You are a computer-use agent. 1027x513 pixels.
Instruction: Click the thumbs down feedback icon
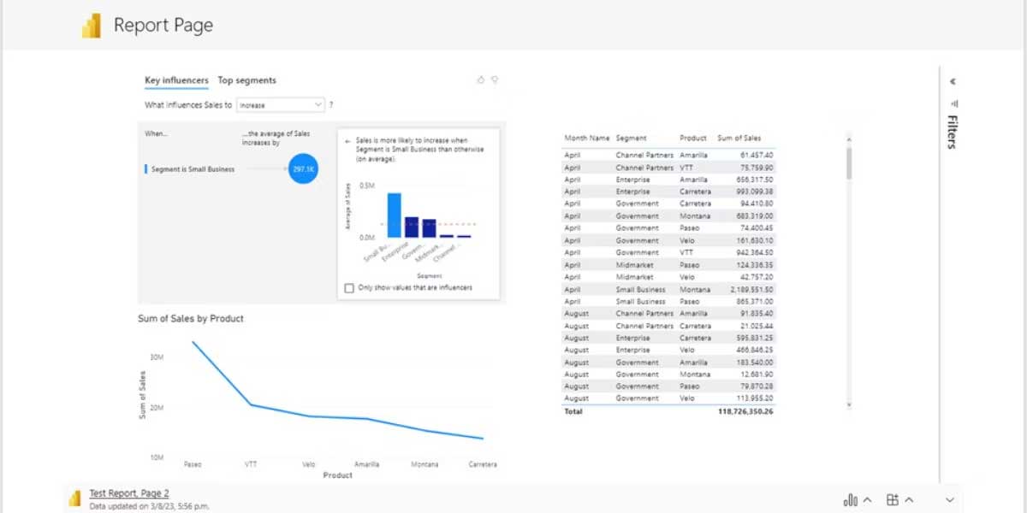(x=495, y=80)
